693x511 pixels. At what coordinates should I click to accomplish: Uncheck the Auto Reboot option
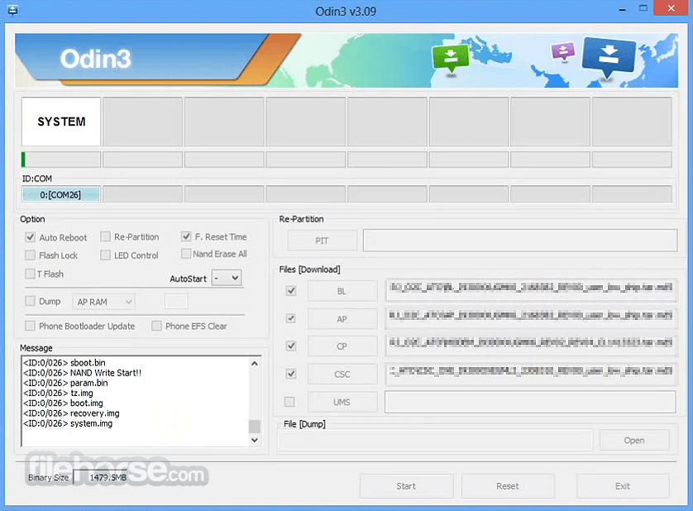pyautogui.click(x=30, y=237)
